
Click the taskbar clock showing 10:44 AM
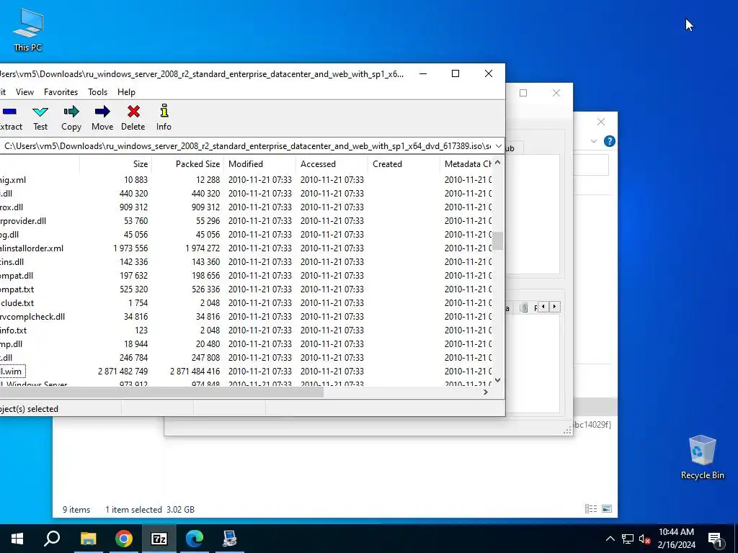676,539
